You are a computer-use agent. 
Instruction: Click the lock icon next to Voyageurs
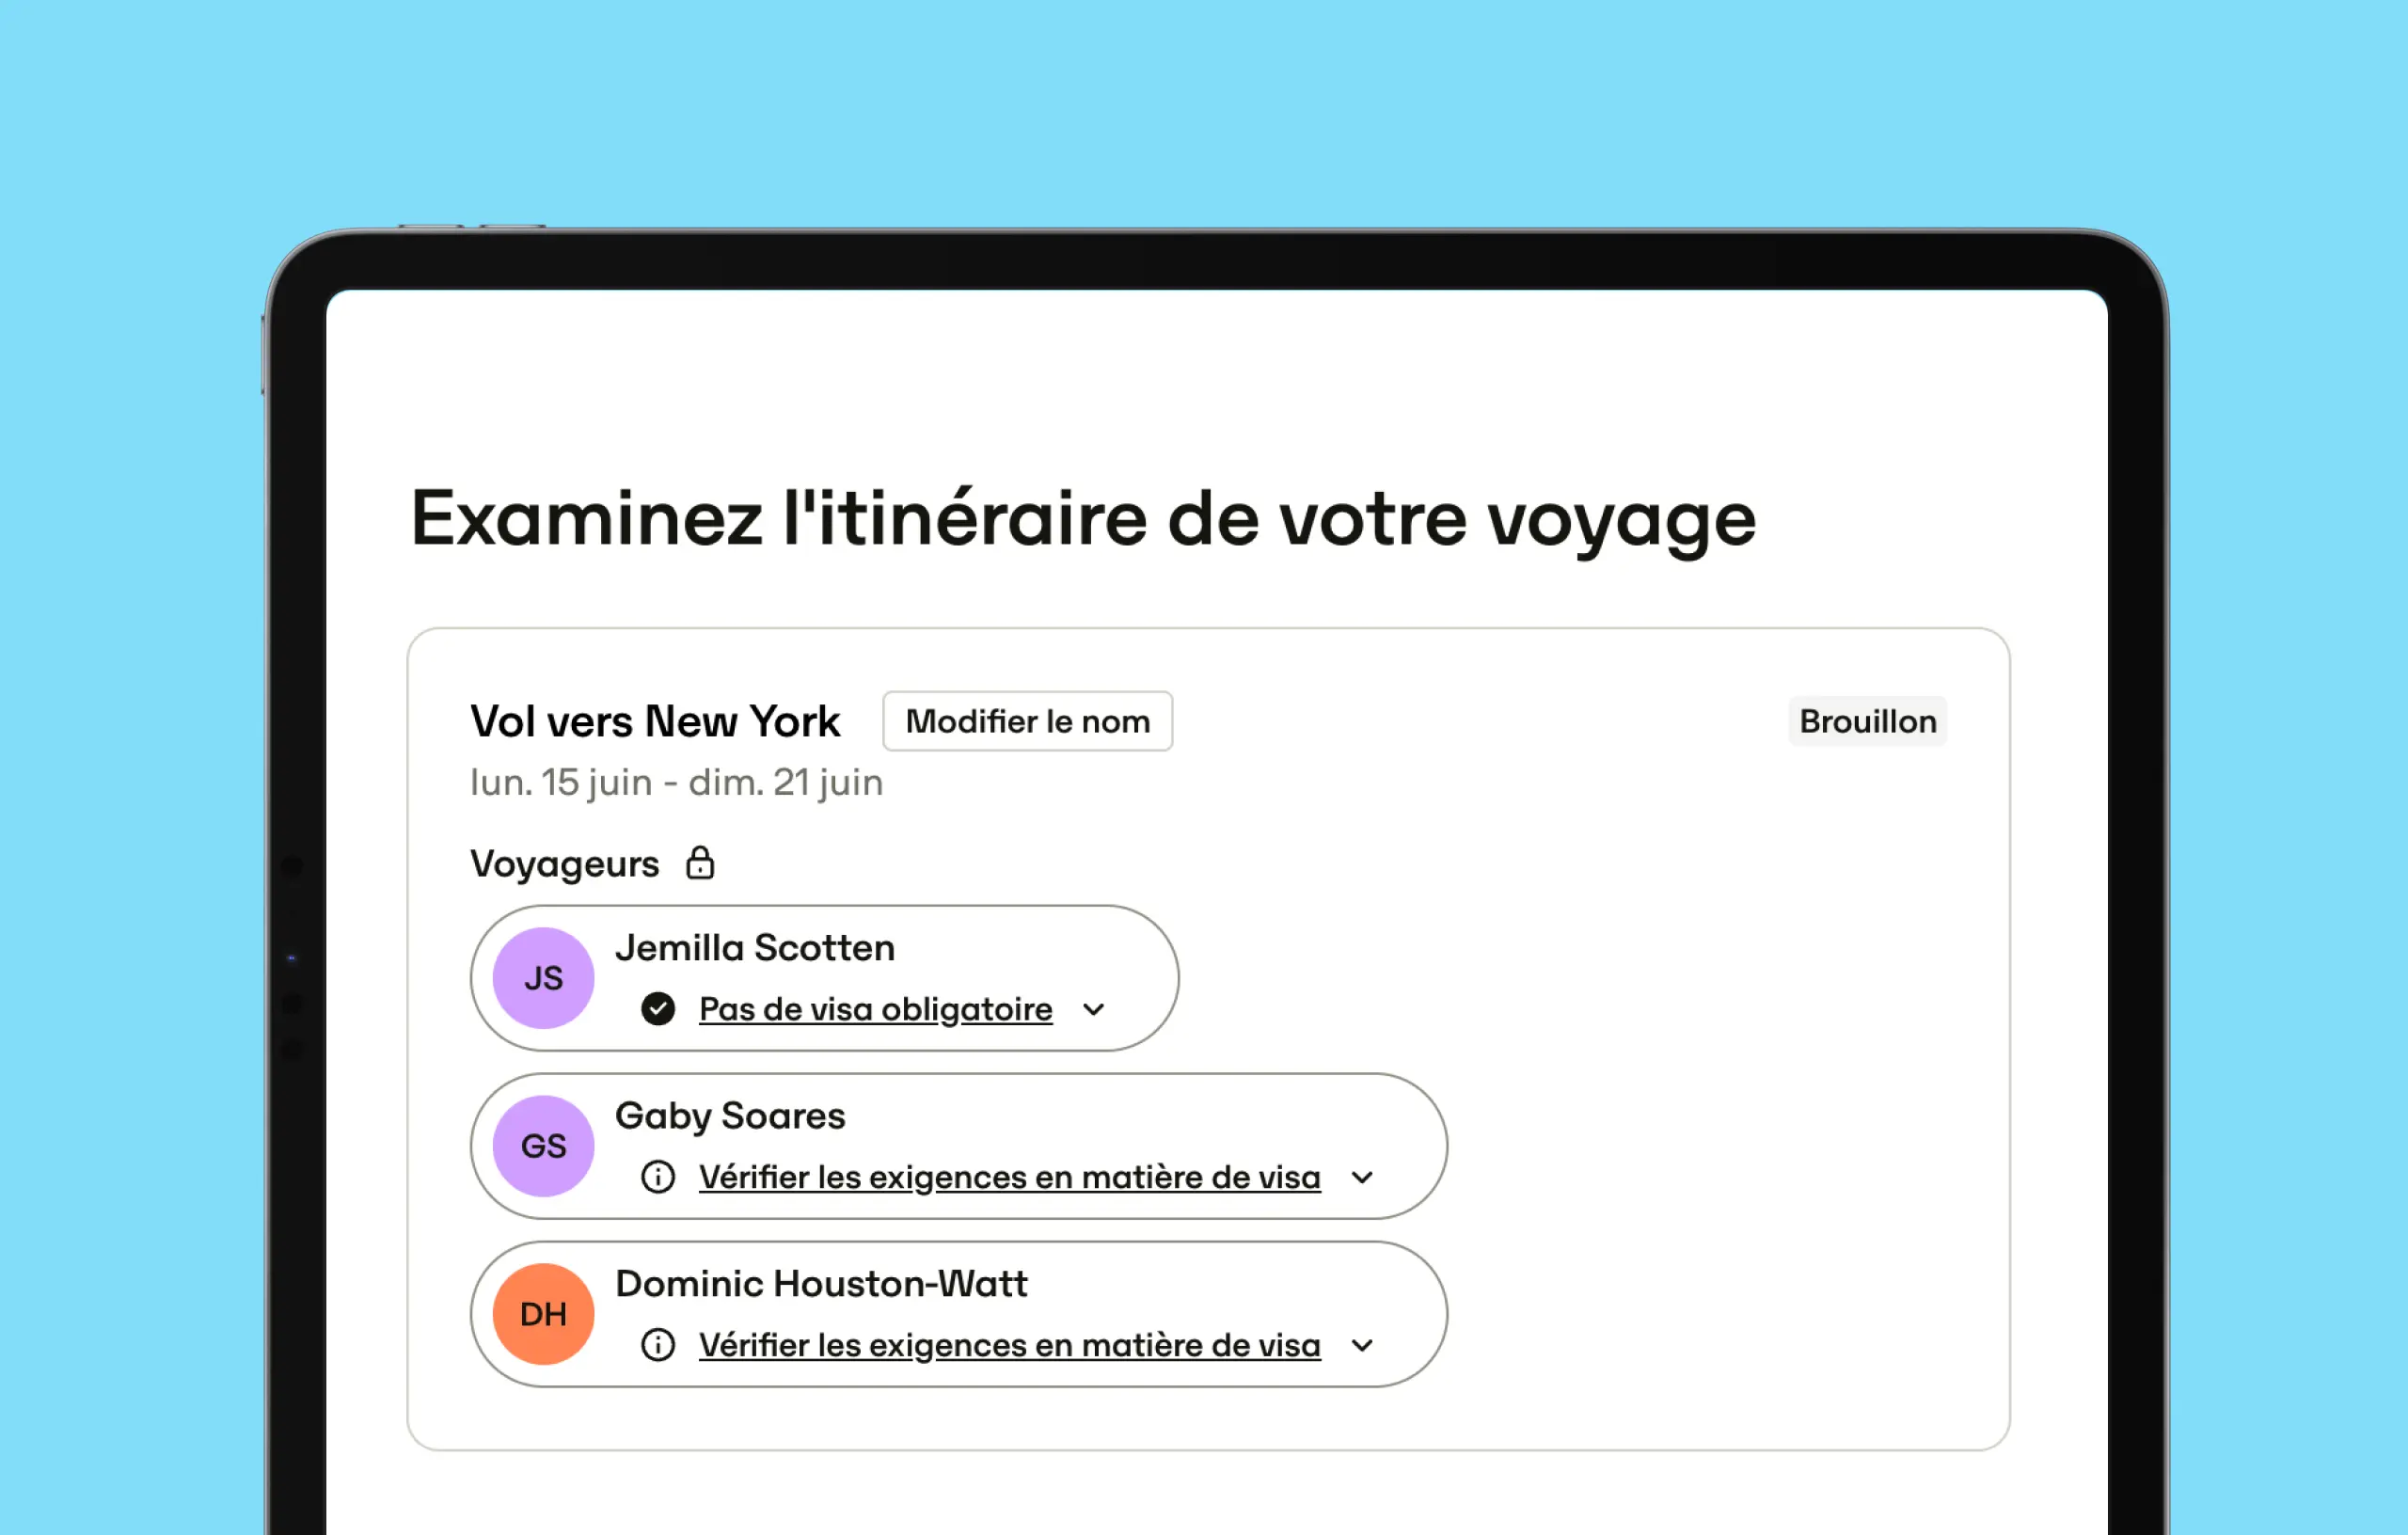[x=700, y=863]
